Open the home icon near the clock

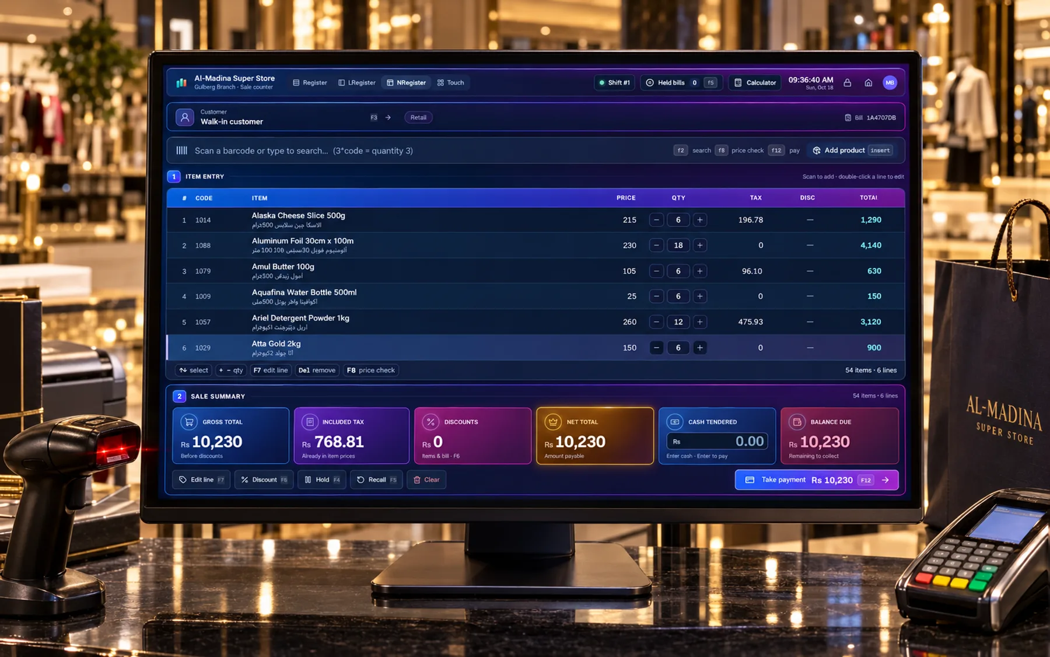click(868, 83)
